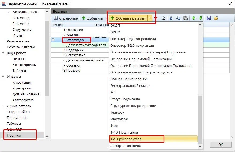This screenshot has height=152, width=235.
Task: Select the Заказчик row in table
Action: (x=80, y=35)
